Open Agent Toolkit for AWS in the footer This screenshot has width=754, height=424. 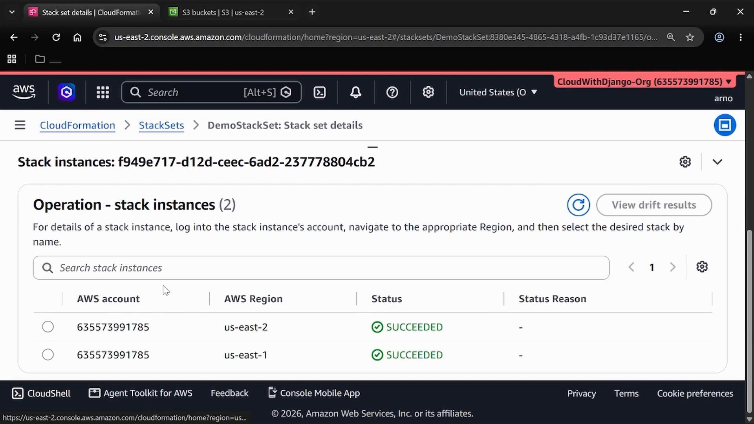[x=141, y=393]
